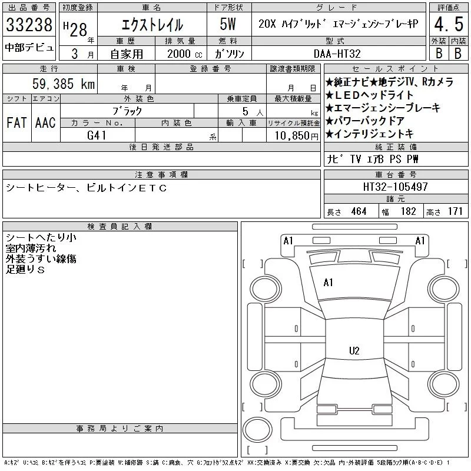This screenshot has width=471, height=471.
Task: Select the A1 mark at front-left corner
Action: click(x=288, y=241)
